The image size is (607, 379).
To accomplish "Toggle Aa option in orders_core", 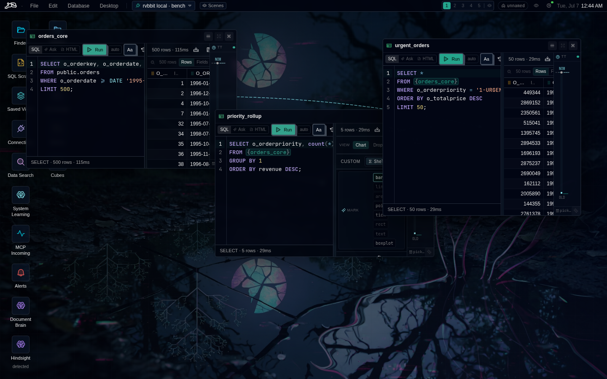I will (130, 50).
